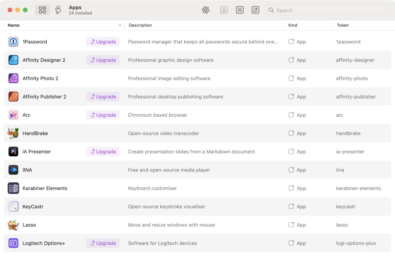Click the Homebrew maintenance pinwheel icon

point(206,10)
